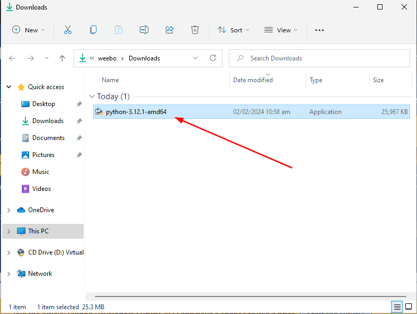Click the Paste clipboard icon
The image size is (417, 314).
click(x=119, y=30)
